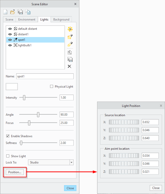Screen dimensions: 165x194
Task: Click the Angle value field 90.00
Action: click(67, 115)
